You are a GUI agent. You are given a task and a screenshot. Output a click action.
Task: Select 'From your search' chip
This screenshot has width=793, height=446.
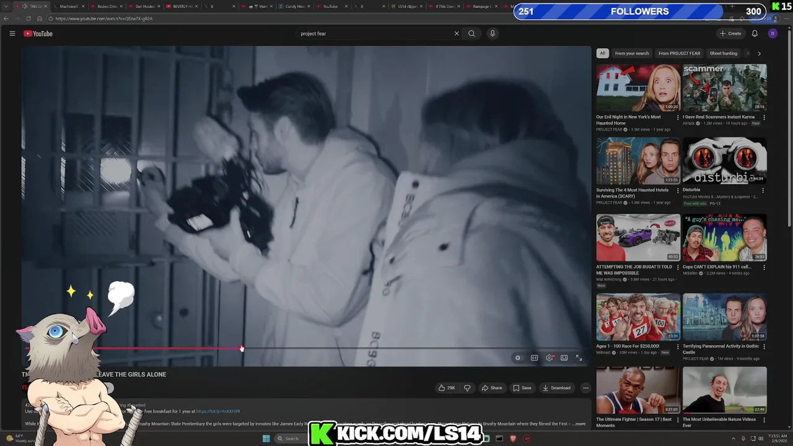pyautogui.click(x=632, y=53)
